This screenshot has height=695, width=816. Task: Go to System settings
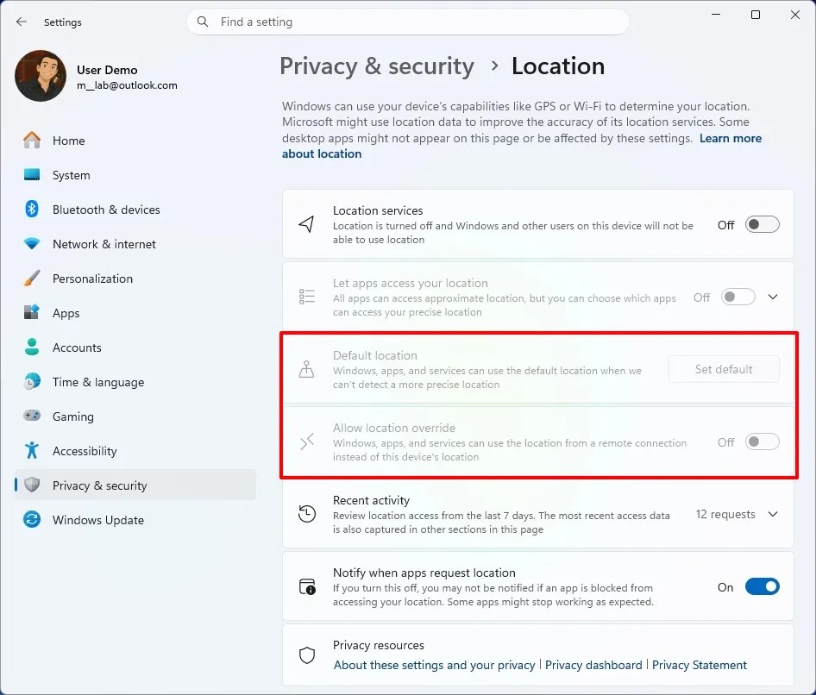coord(135,175)
